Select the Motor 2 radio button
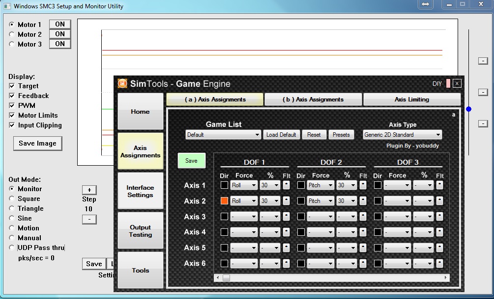 pos(12,34)
